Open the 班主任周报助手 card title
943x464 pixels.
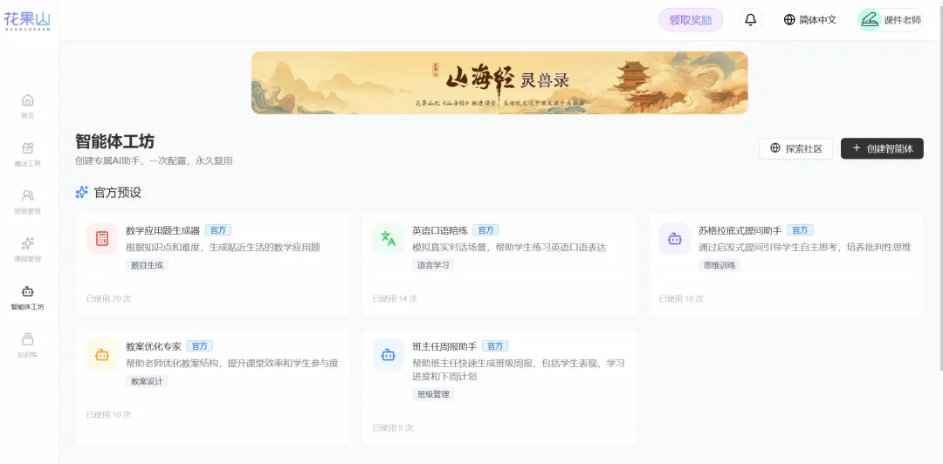[444, 346]
